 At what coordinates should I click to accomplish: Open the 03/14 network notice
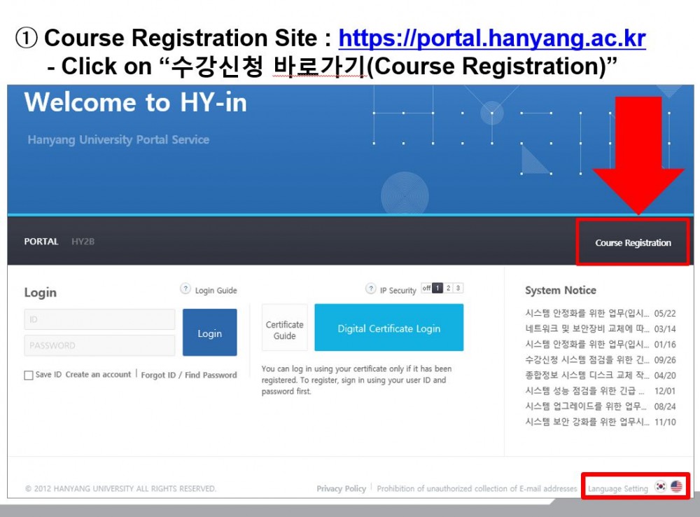[601, 329]
